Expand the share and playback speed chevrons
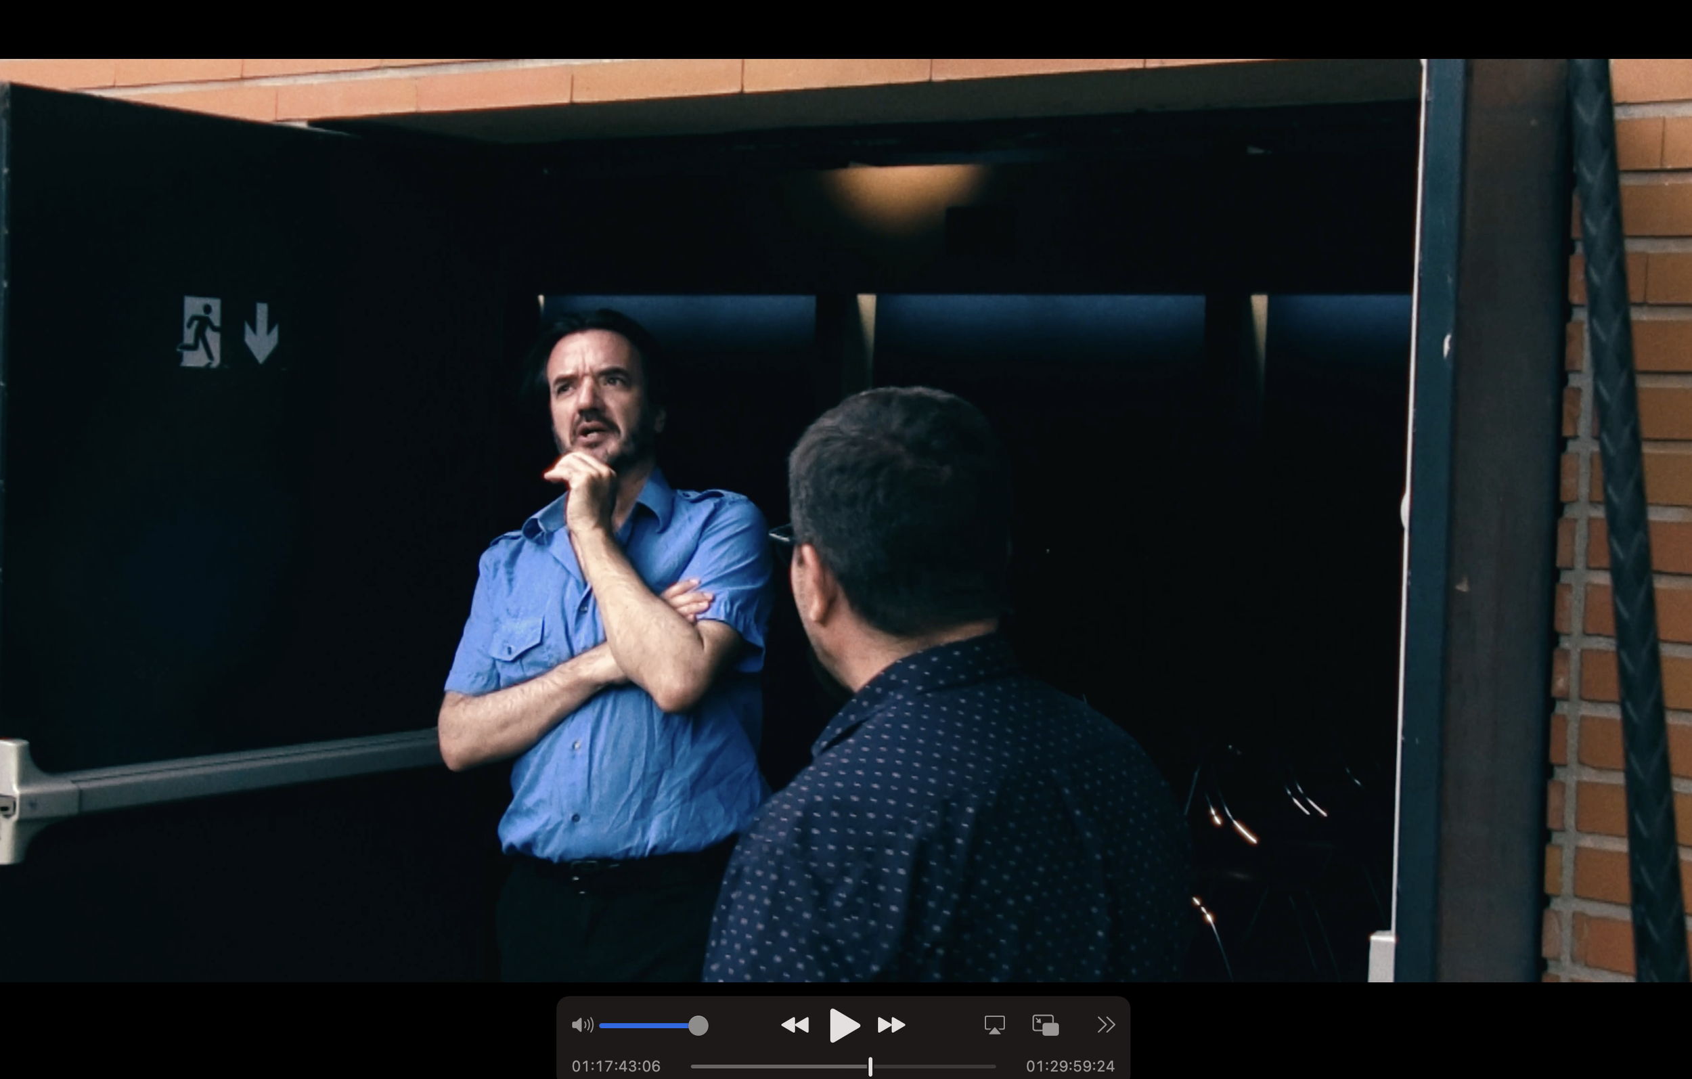This screenshot has width=1692, height=1079. pyautogui.click(x=1105, y=1026)
